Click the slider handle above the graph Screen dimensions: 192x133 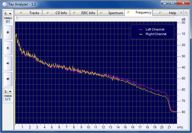click(x=17, y=18)
